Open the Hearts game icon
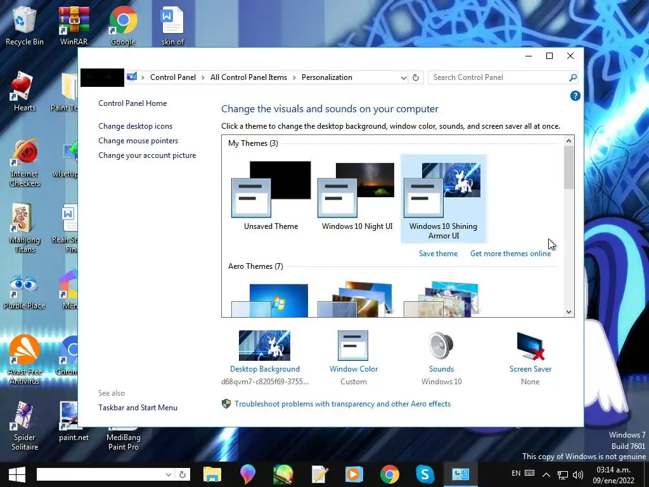 tap(25, 92)
